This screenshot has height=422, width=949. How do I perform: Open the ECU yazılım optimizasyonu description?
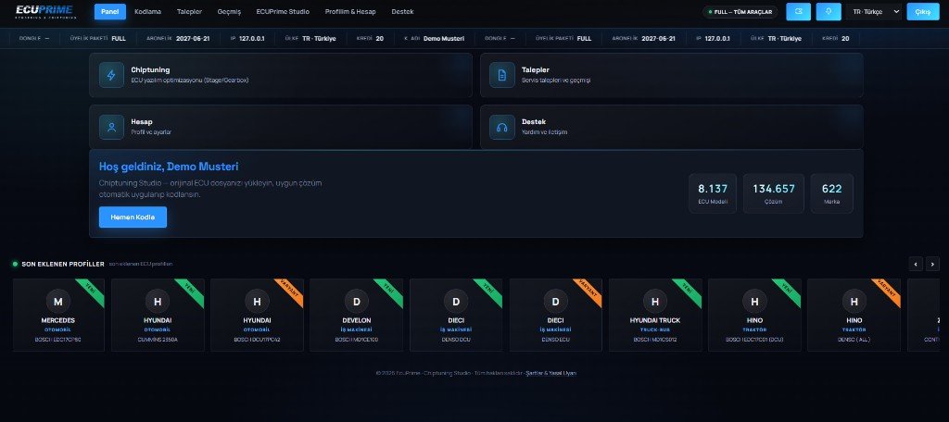(x=189, y=80)
